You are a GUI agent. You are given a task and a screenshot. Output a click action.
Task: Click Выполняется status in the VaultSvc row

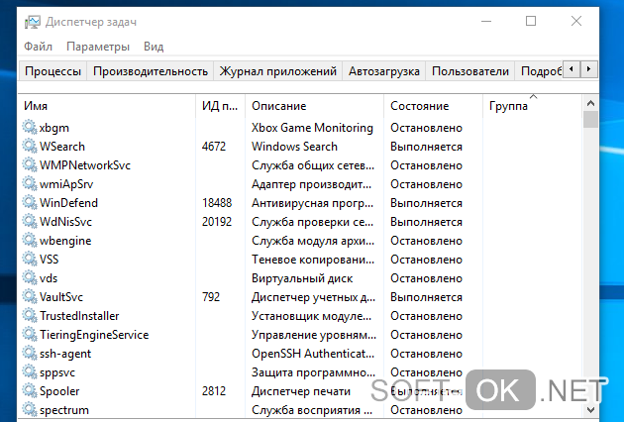point(426,297)
